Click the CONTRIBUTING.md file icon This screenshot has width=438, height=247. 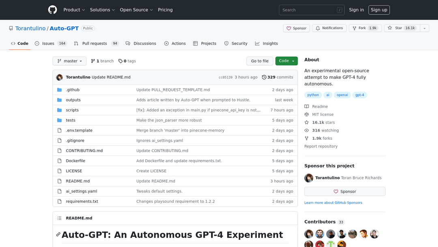tap(60, 151)
